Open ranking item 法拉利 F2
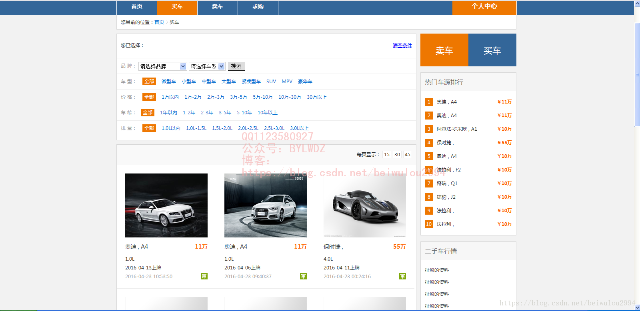Screen dimensions: 640x311 click(449, 170)
